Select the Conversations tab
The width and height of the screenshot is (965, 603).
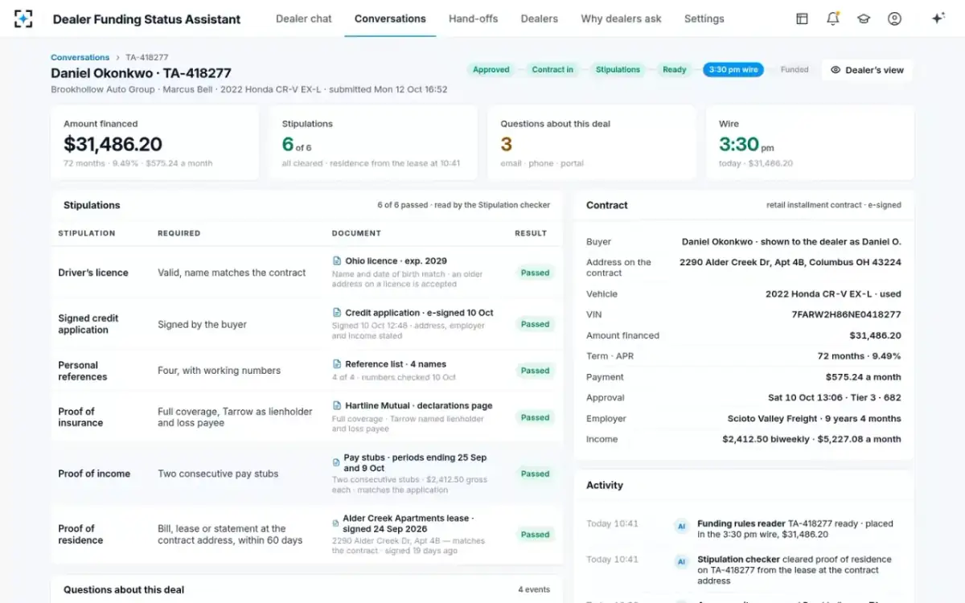pos(390,18)
